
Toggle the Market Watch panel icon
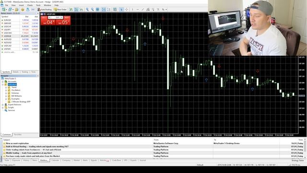17,10
